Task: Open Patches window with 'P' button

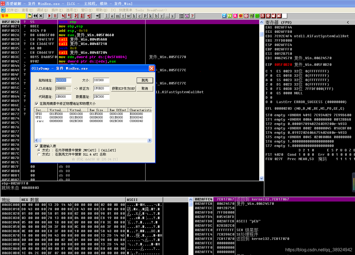Action: click(145, 16)
